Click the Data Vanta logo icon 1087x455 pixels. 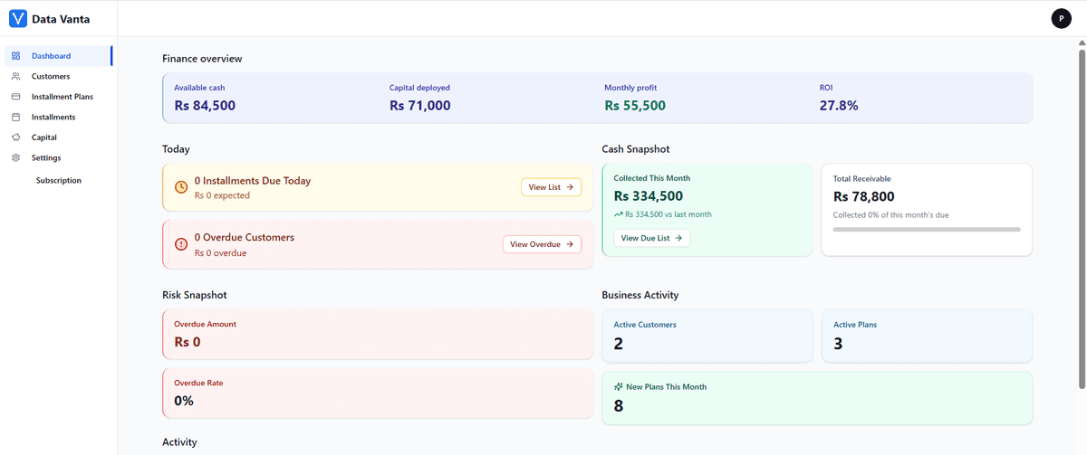[17, 19]
